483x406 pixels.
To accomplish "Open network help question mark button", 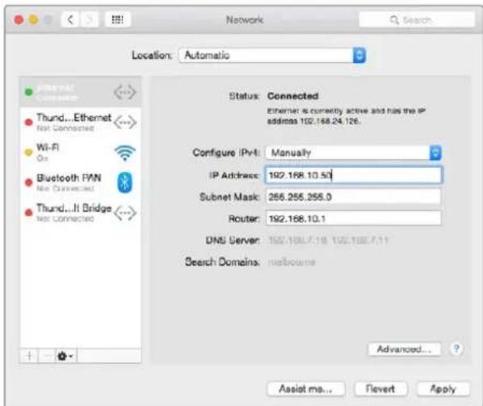I will (456, 349).
